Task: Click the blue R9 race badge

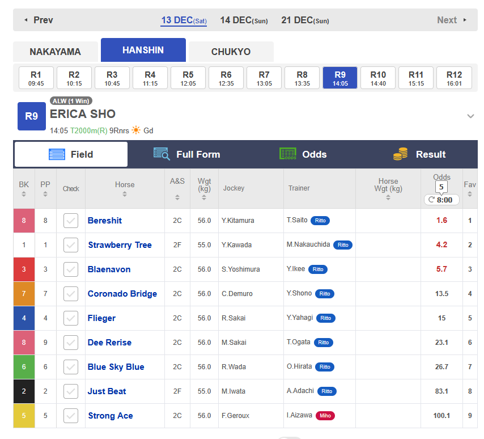Action: pyautogui.click(x=32, y=116)
